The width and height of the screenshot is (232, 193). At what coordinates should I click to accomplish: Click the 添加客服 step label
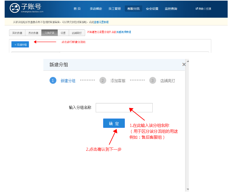(118, 81)
